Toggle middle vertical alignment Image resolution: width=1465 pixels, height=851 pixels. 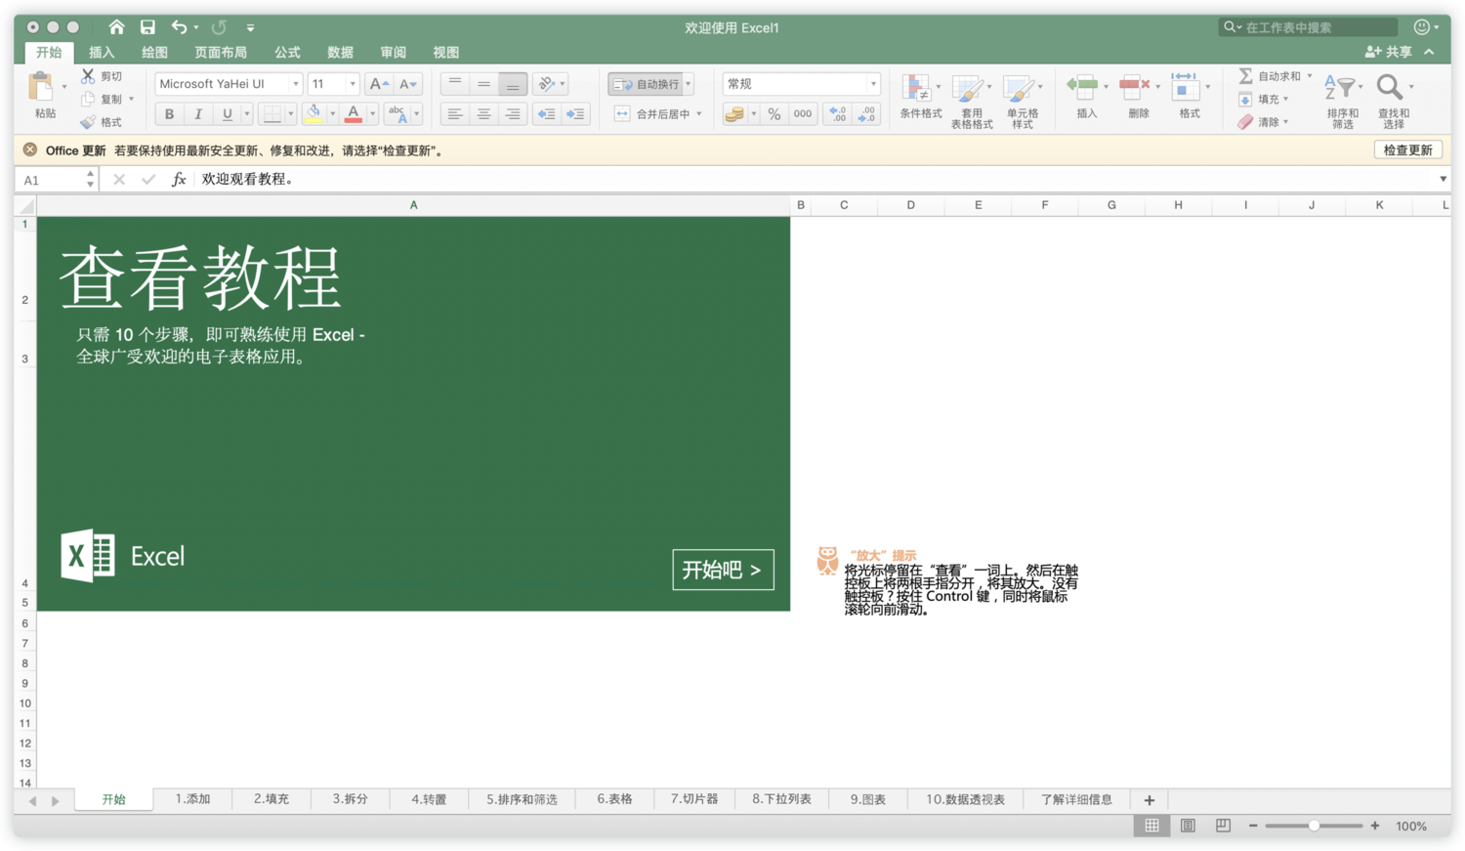(483, 84)
